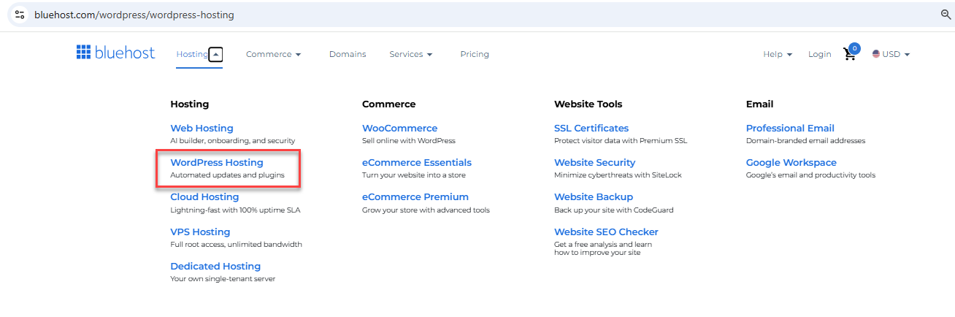Click 'Full root access, unlimited bandwidth' text
955x317 pixels.
[236, 244]
